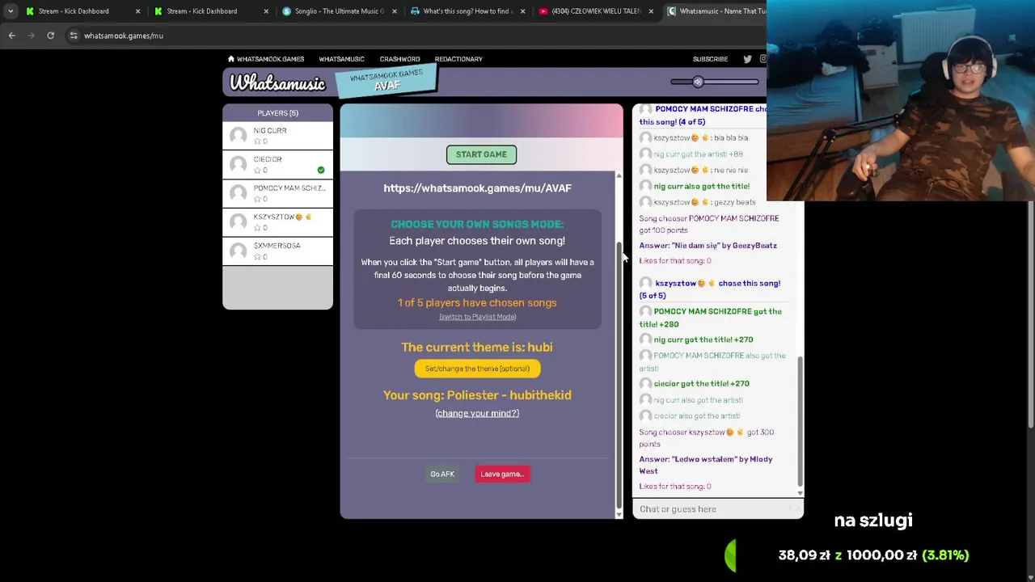Click $XMMERSOSA's avatar icon
Screen dimensions: 1035x582
click(238, 251)
